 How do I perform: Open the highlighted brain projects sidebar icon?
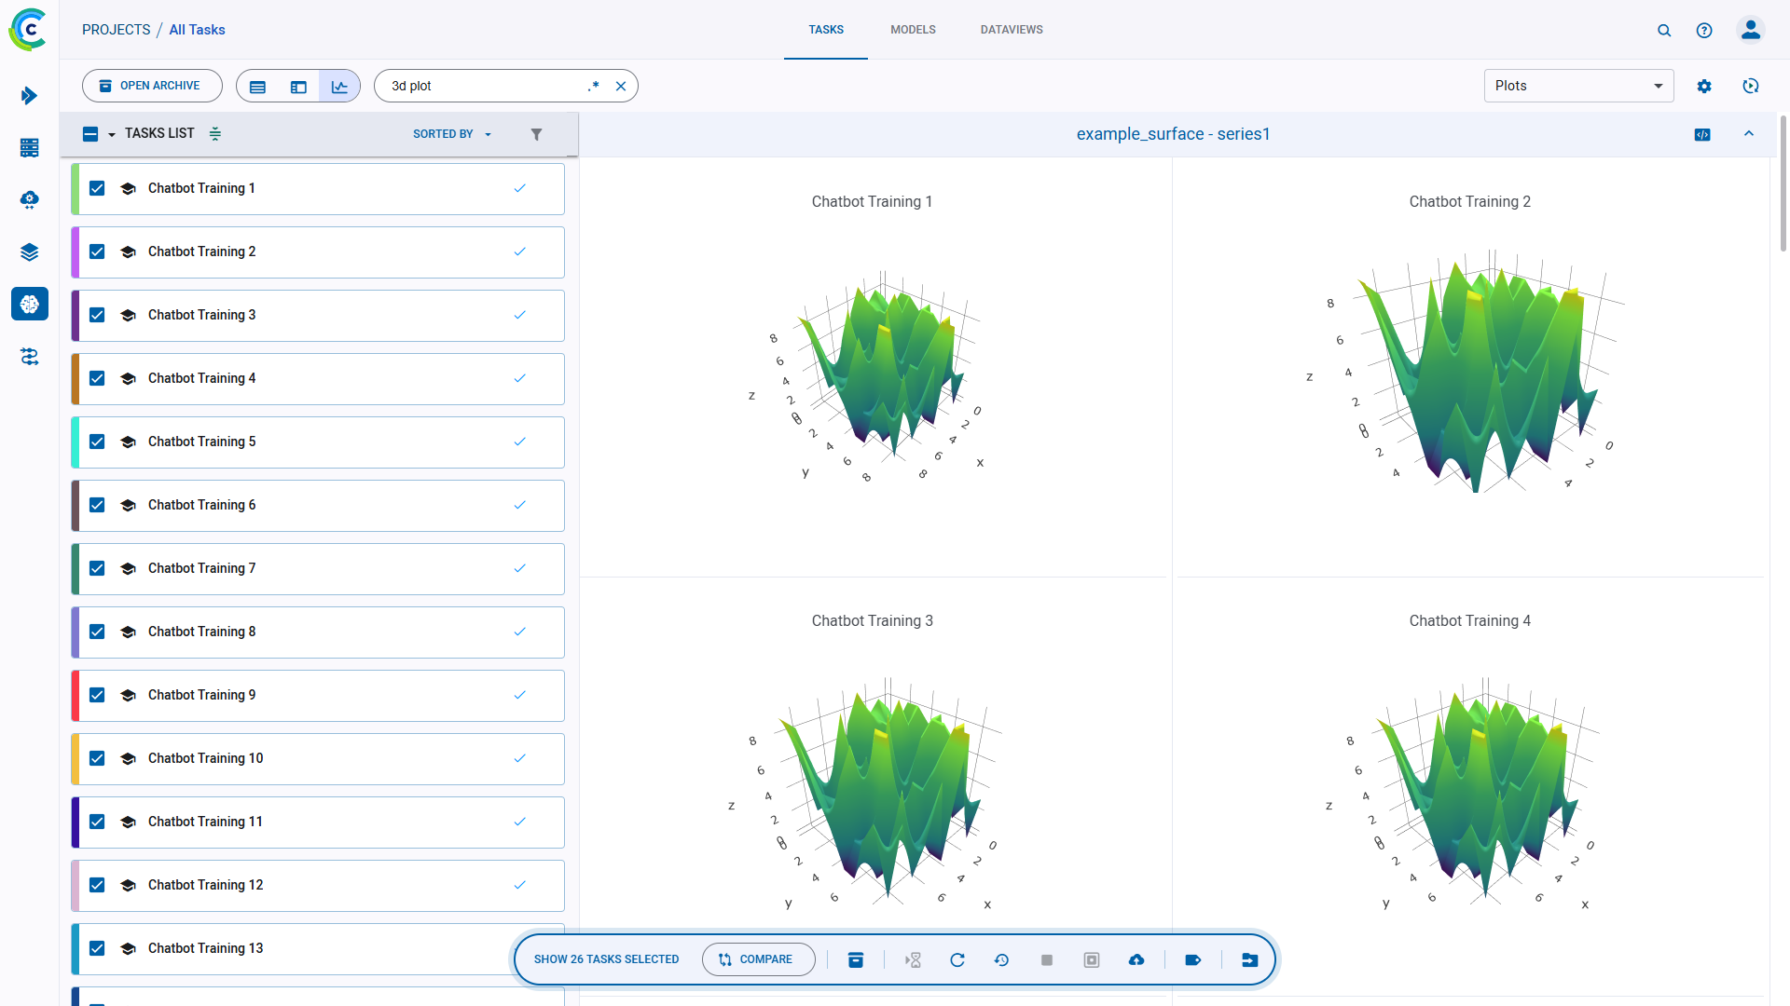coord(29,304)
